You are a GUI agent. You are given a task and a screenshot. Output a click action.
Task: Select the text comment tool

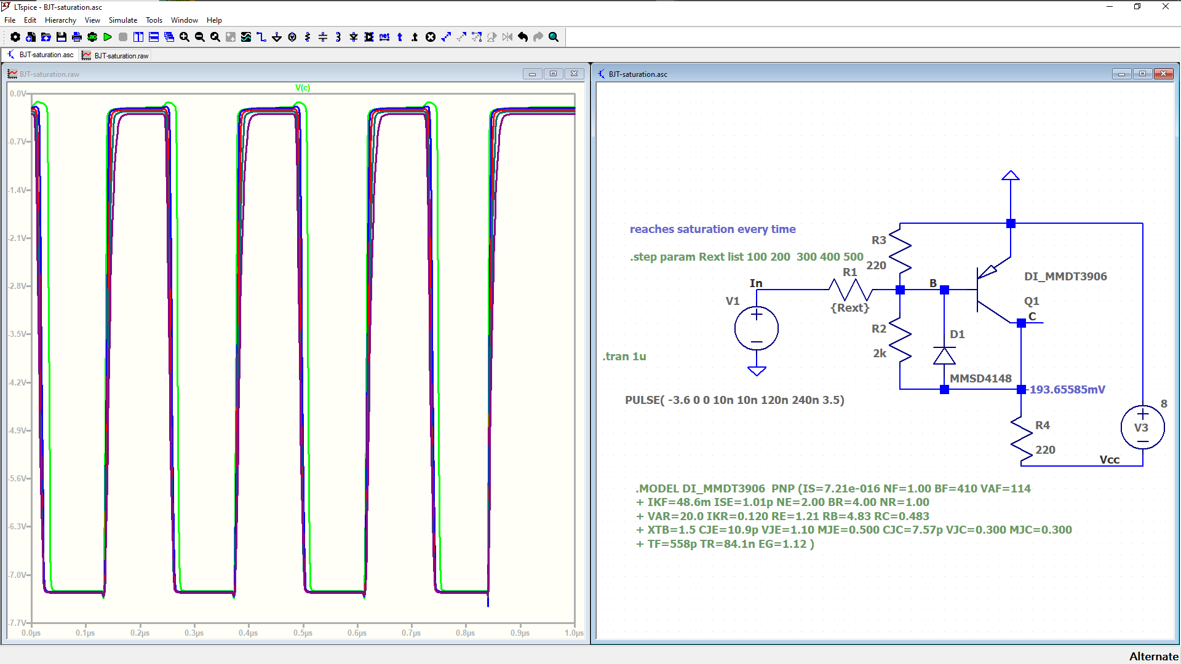click(400, 37)
